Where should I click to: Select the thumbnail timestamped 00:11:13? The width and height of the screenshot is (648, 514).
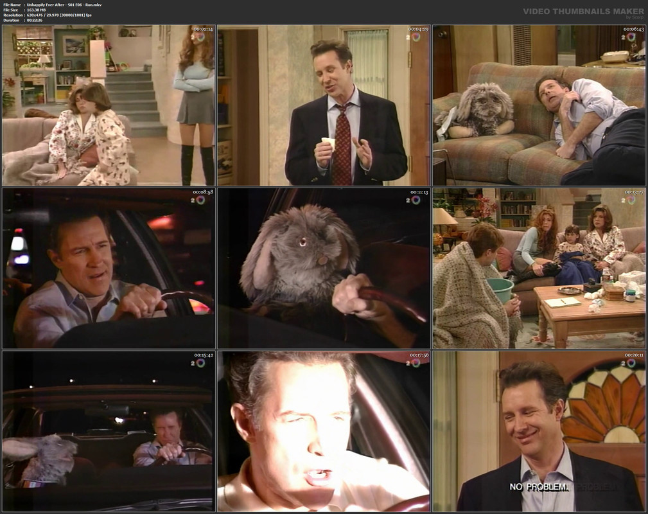tap(324, 269)
